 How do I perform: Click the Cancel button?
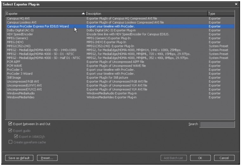(224, 158)
